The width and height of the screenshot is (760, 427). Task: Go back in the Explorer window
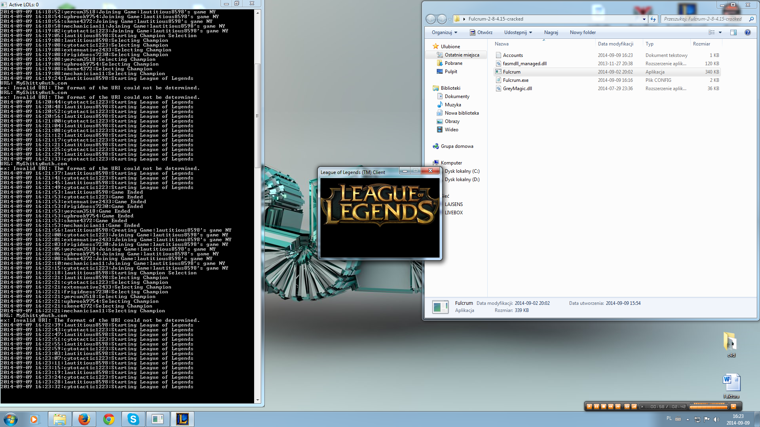431,19
